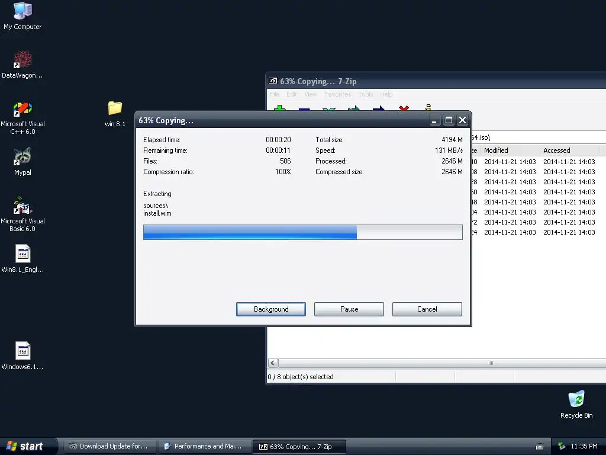Select the Win8.1_Engl... file icon
The image size is (606, 455).
pyautogui.click(x=22, y=258)
